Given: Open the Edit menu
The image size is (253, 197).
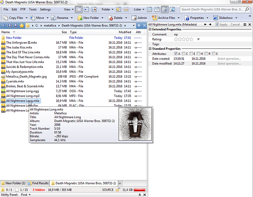Looking at the screenshot, I should [14, 9].
